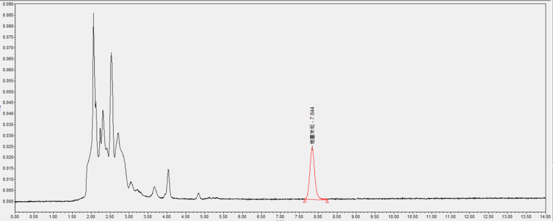The height and width of the screenshot is (221, 553).
Task: Click the 地塞米松 - 7.844 peak label
Action: [x=312, y=125]
